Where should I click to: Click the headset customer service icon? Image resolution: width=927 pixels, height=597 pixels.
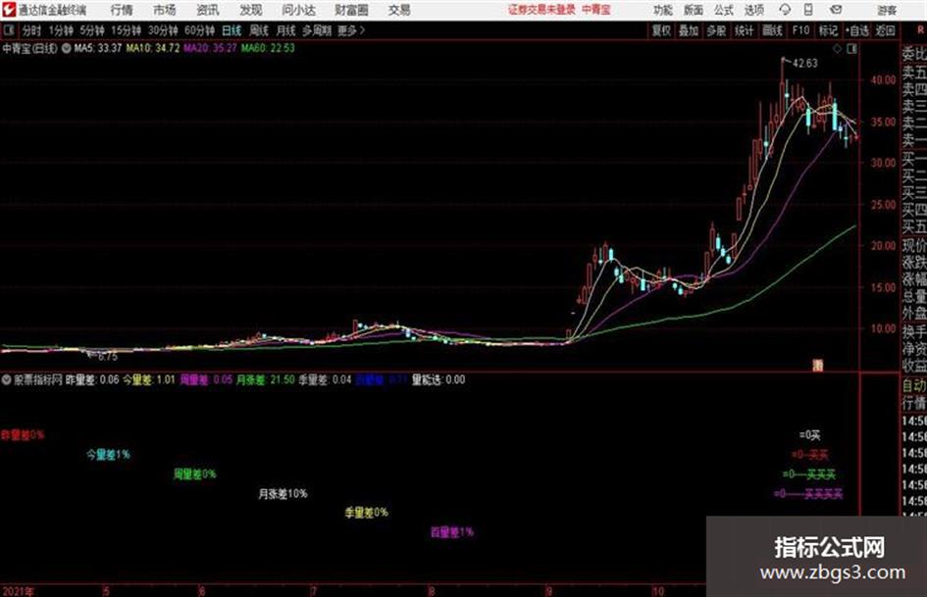pos(785,10)
